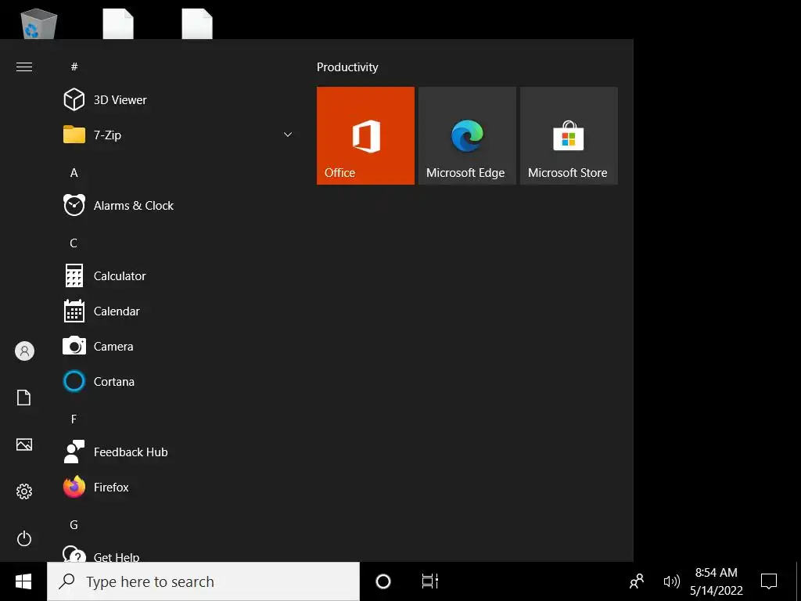Viewport: 801px width, 601px height.
Task: Open Settings gear in Start sidebar
Action: coord(24,491)
